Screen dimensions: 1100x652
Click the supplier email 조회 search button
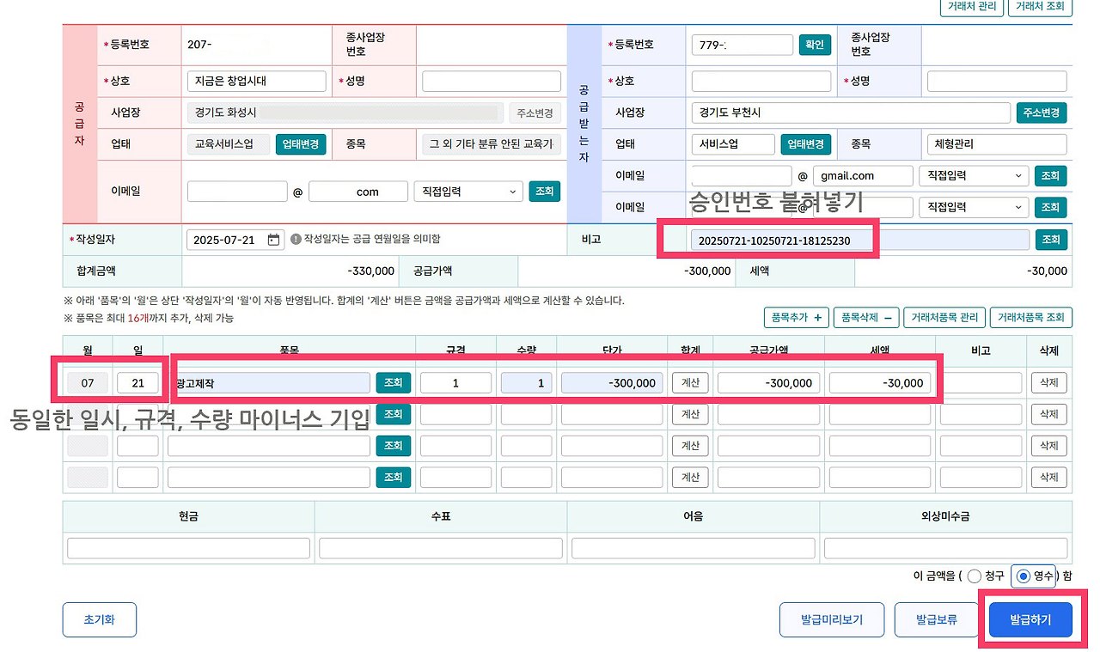544,191
